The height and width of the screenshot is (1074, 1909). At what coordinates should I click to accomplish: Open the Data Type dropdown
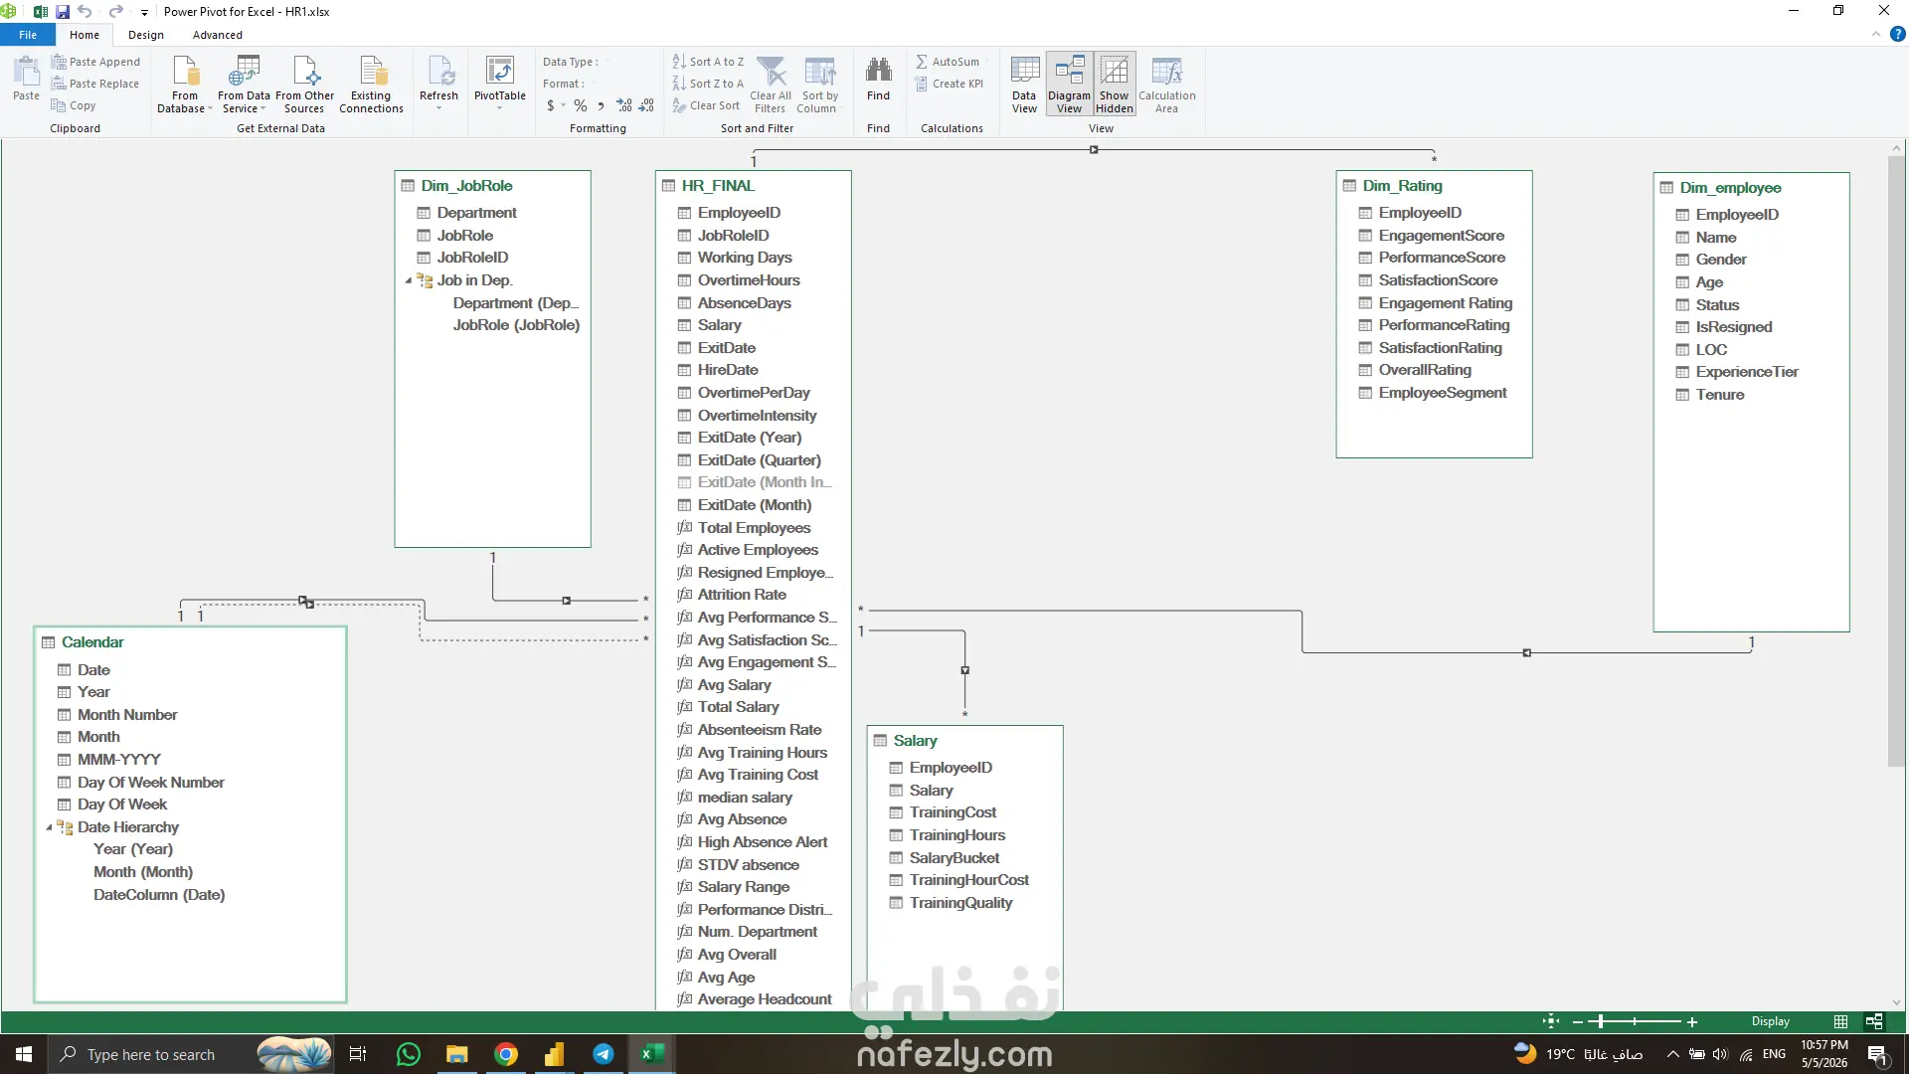coord(575,62)
